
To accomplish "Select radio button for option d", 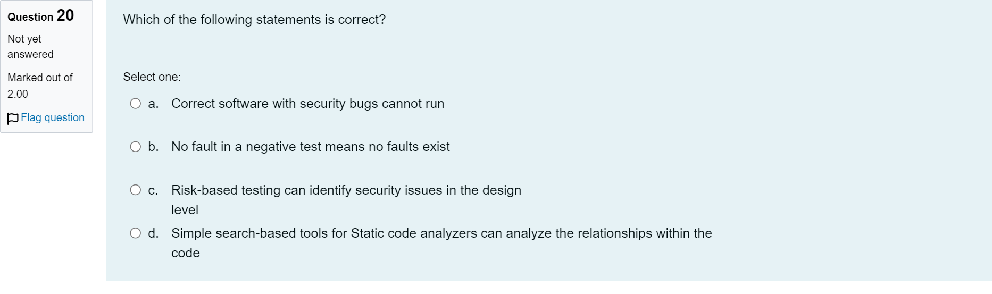I will 136,233.
